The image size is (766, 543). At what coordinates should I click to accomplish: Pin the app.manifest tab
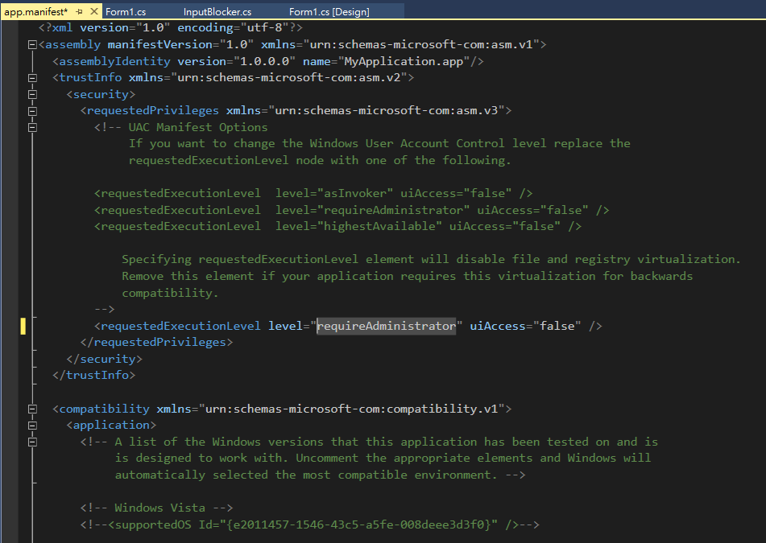79,11
